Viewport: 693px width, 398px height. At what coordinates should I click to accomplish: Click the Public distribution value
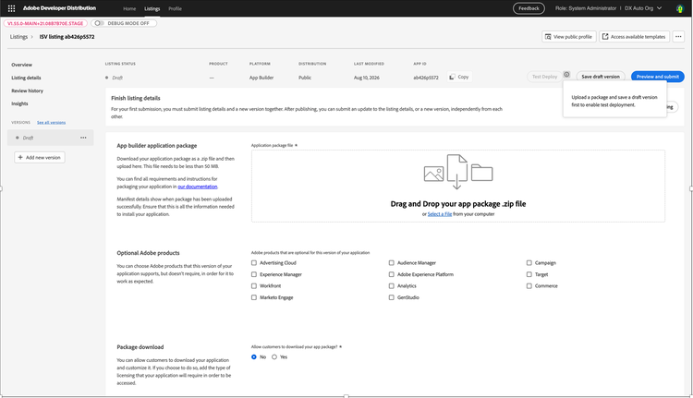[305, 78]
